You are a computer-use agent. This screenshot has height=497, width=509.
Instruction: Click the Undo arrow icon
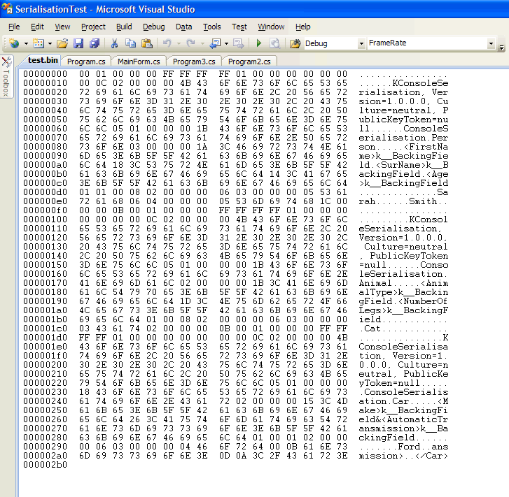pyautogui.click(x=167, y=43)
